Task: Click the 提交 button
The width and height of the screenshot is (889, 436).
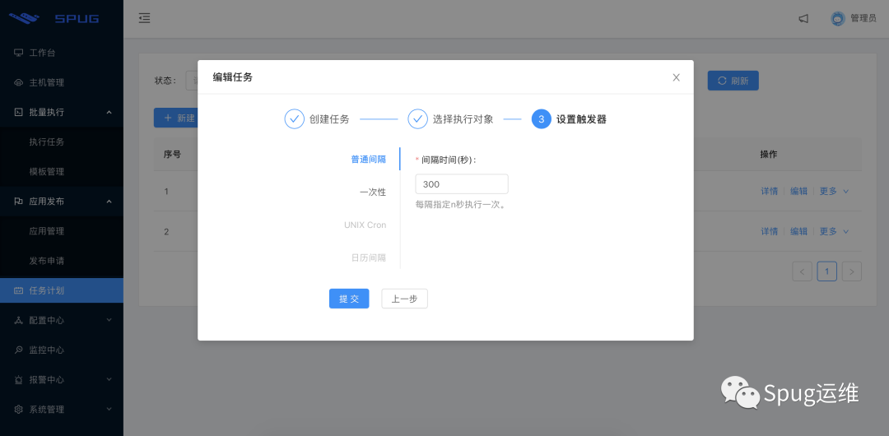Action: (x=349, y=299)
